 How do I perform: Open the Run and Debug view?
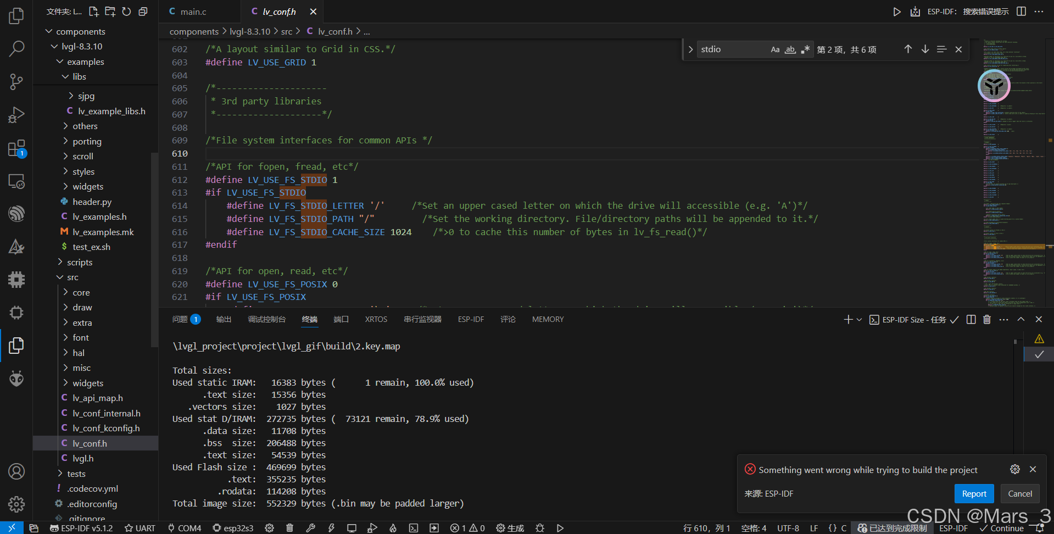tap(16, 115)
